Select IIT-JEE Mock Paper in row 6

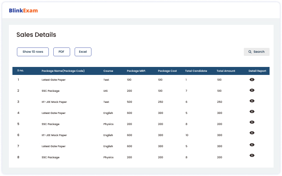[x=54, y=135]
